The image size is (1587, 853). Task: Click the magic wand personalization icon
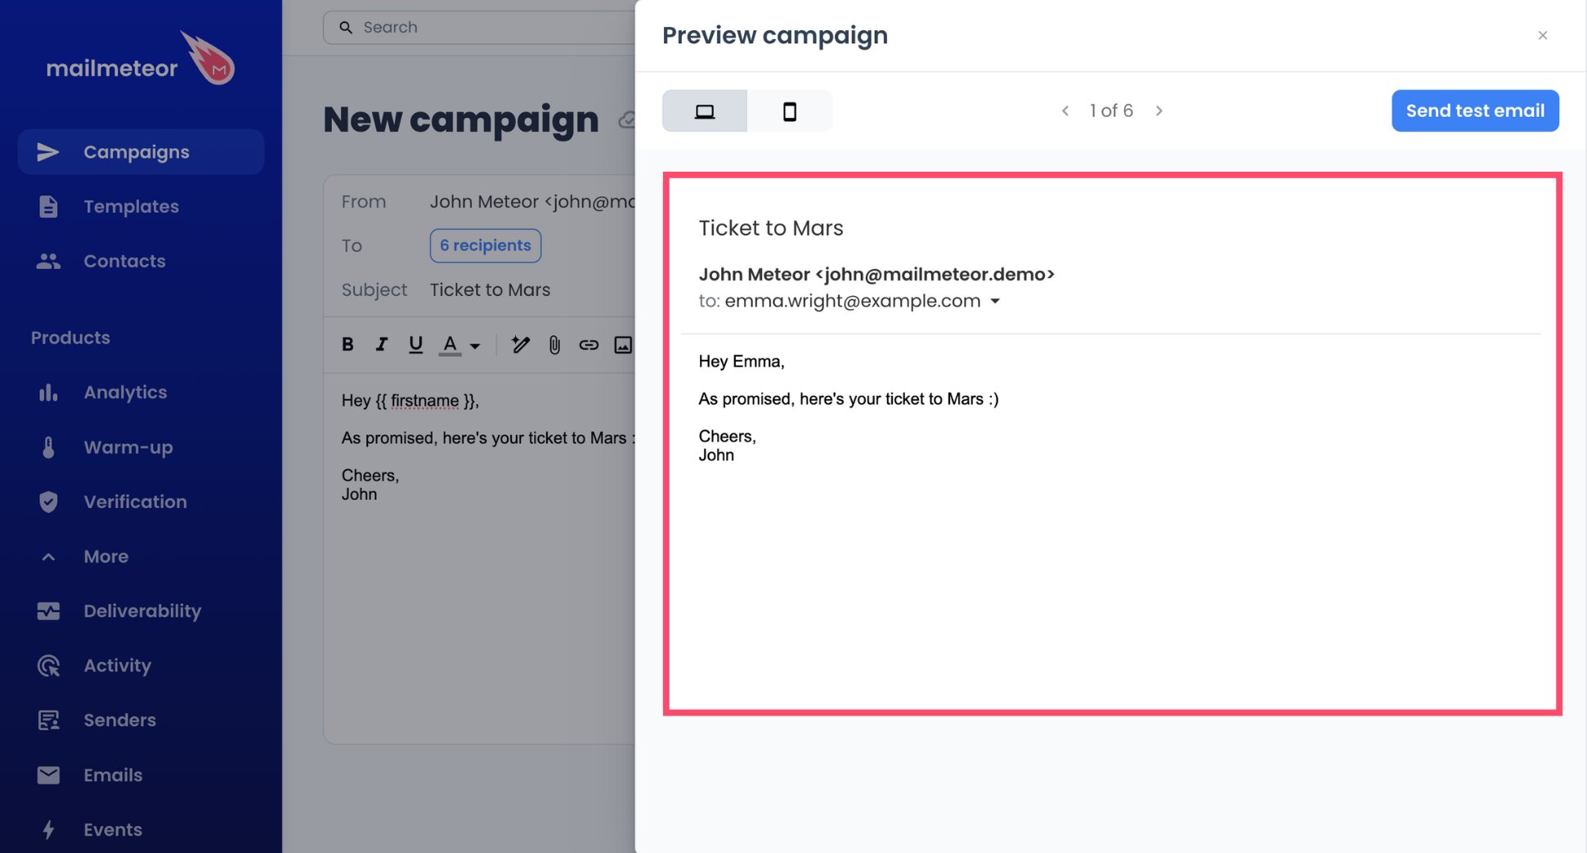[520, 344]
